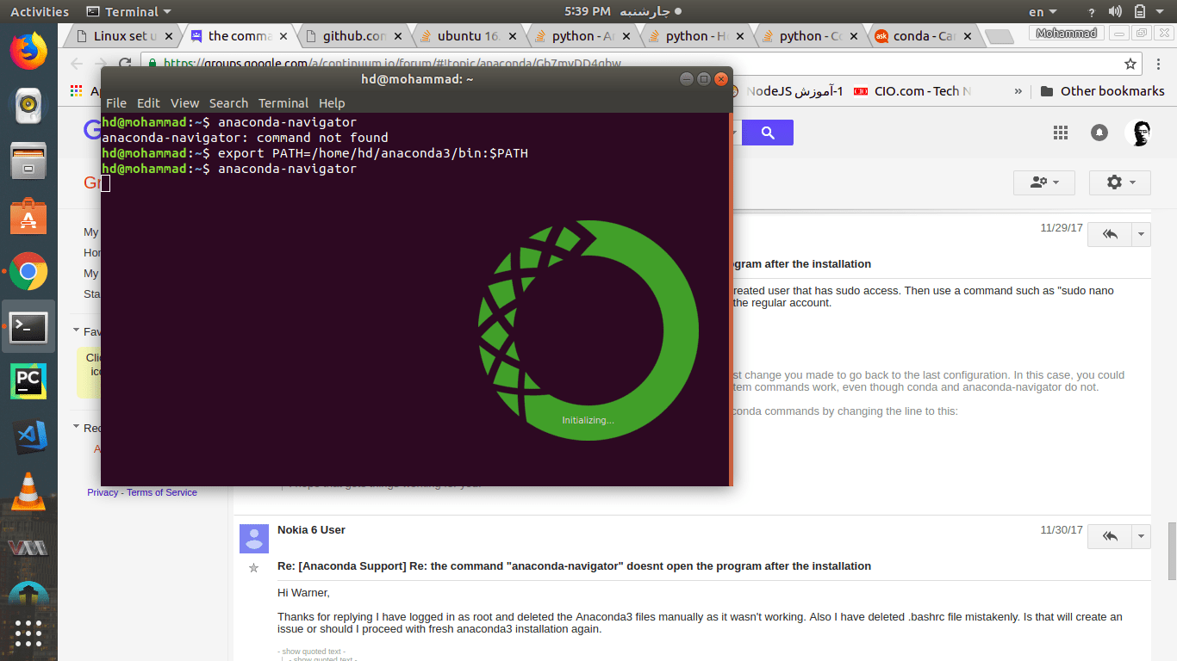Open Visual Studio Code from dock
Viewport: 1177px width, 661px height.
(28, 437)
